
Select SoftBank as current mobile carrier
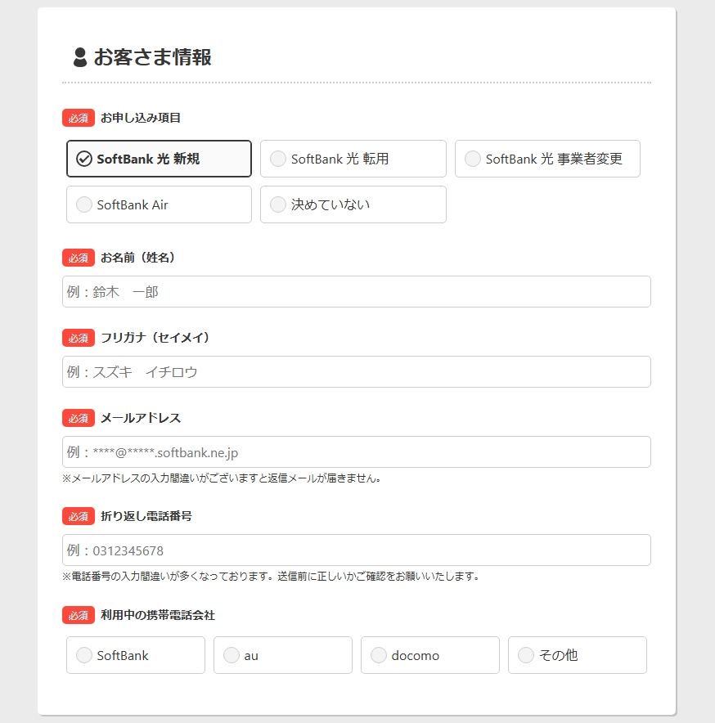pyautogui.click(x=136, y=655)
